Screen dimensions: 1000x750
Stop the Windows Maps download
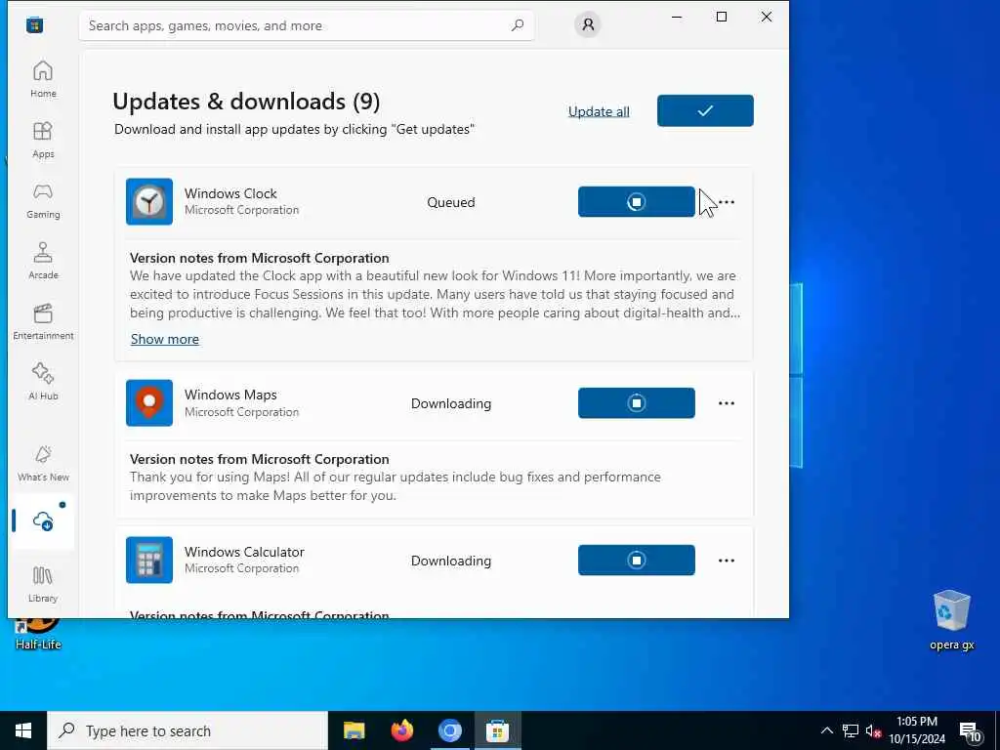tap(636, 403)
